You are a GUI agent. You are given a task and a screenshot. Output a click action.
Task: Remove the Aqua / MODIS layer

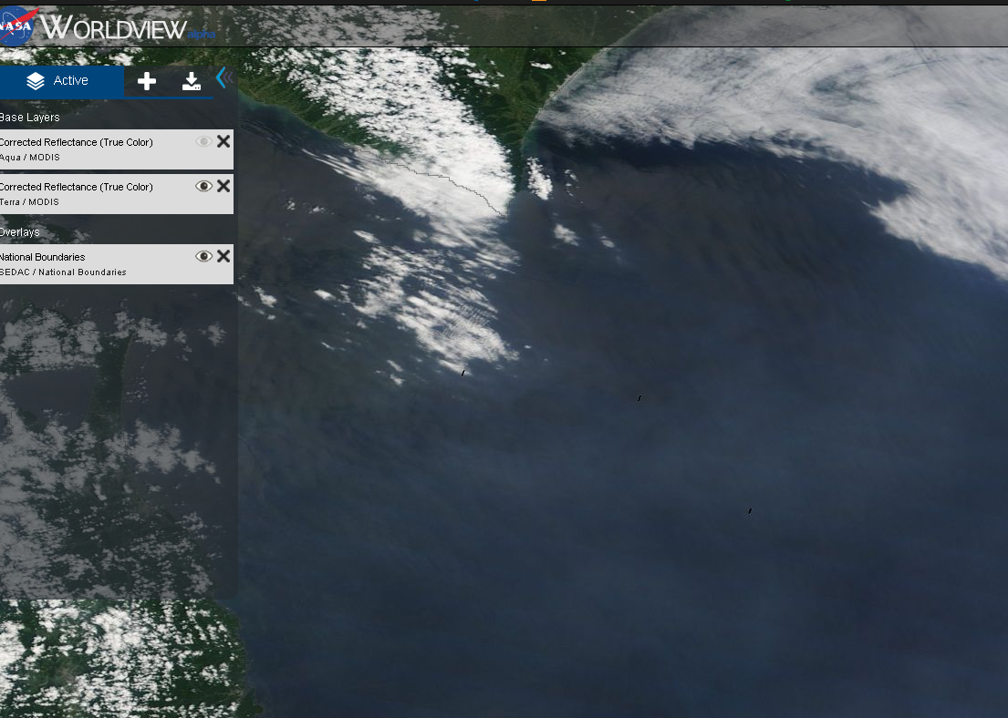pyautogui.click(x=223, y=141)
